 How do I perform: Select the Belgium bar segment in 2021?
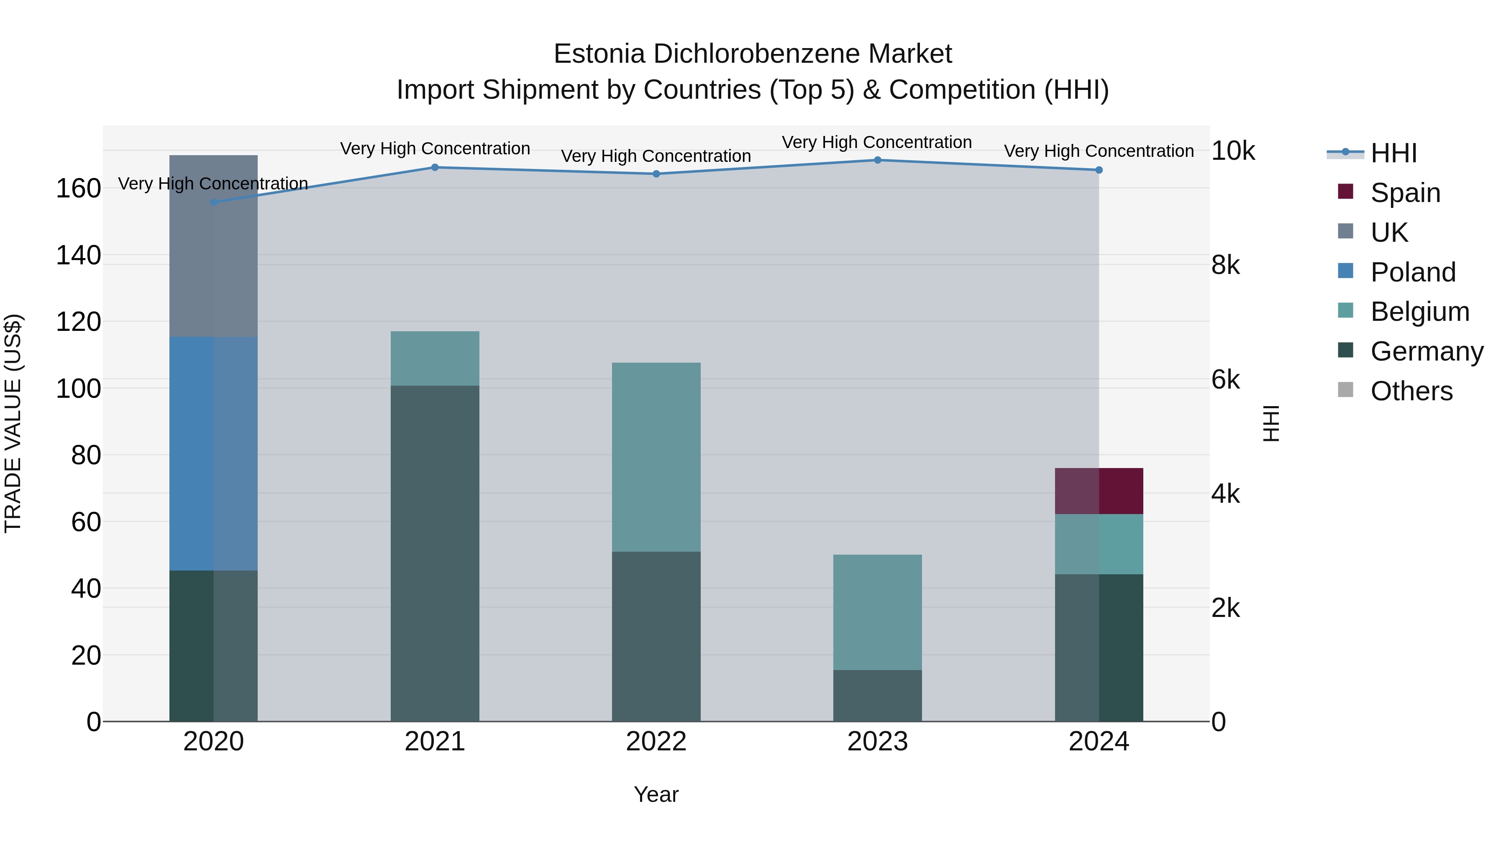[x=435, y=359]
